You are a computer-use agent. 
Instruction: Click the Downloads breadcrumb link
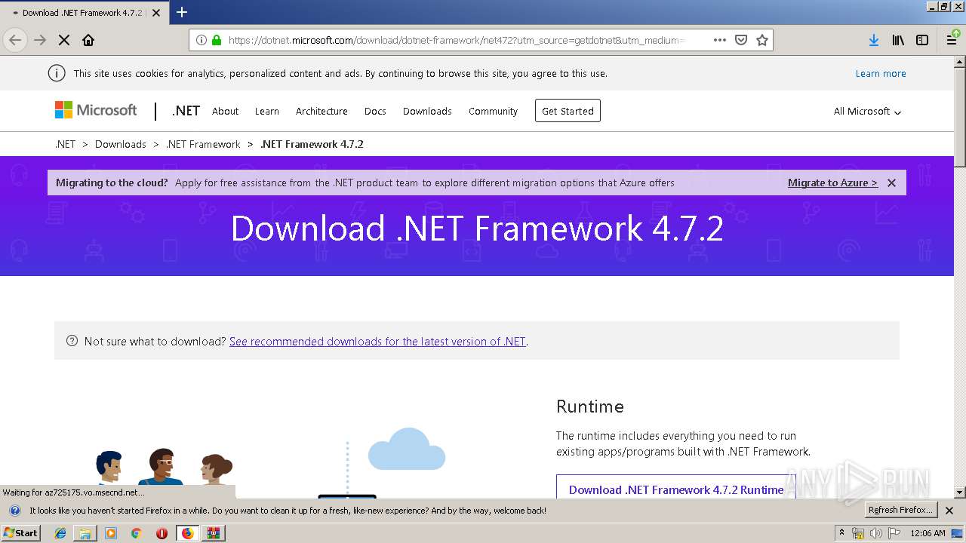coord(121,144)
